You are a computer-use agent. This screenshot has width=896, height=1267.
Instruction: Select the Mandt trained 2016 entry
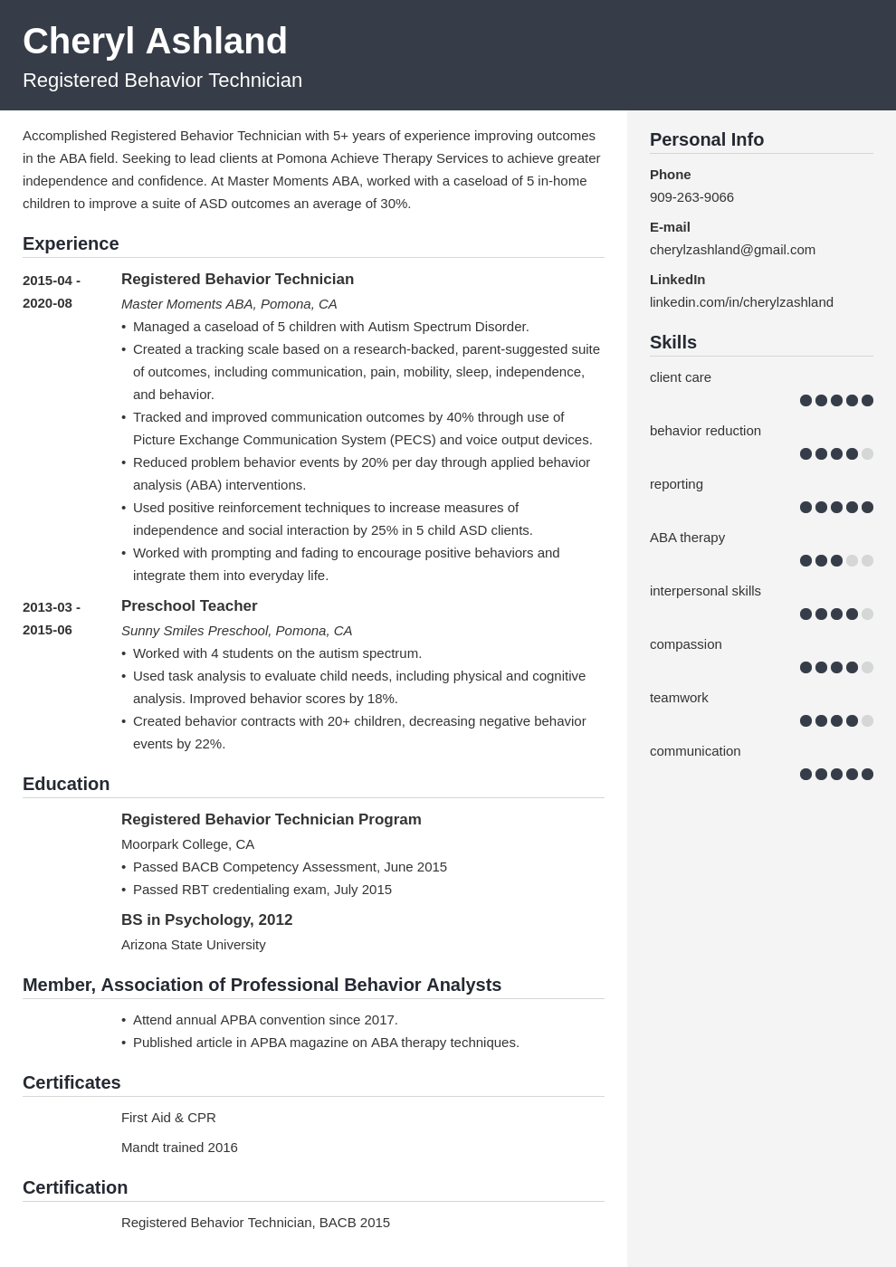tap(179, 1148)
